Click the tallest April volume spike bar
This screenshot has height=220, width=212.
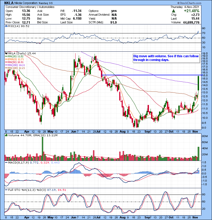tap(42, 149)
